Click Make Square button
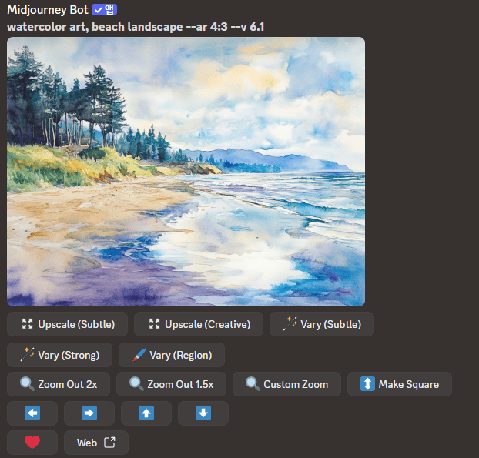 tap(400, 384)
